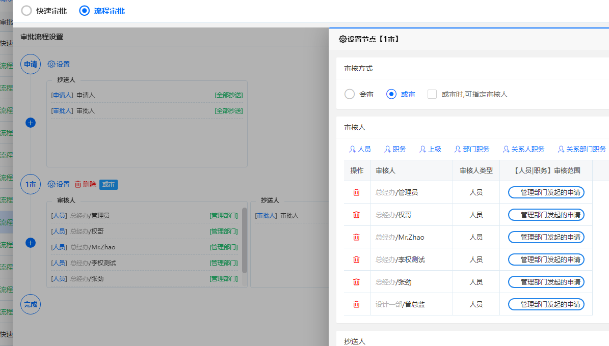Choose the 或审 review mode
The height and width of the screenshot is (346, 609).
[391, 94]
